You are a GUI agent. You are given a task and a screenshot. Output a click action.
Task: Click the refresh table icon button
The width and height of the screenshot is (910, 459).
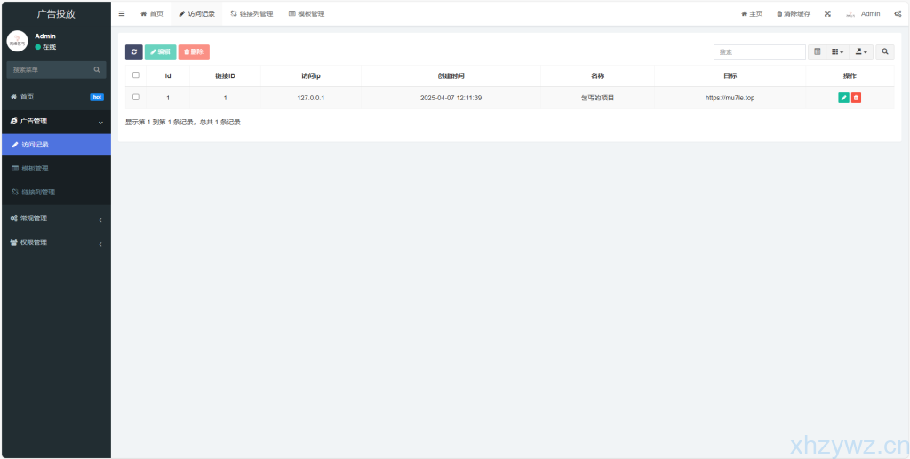coord(133,52)
